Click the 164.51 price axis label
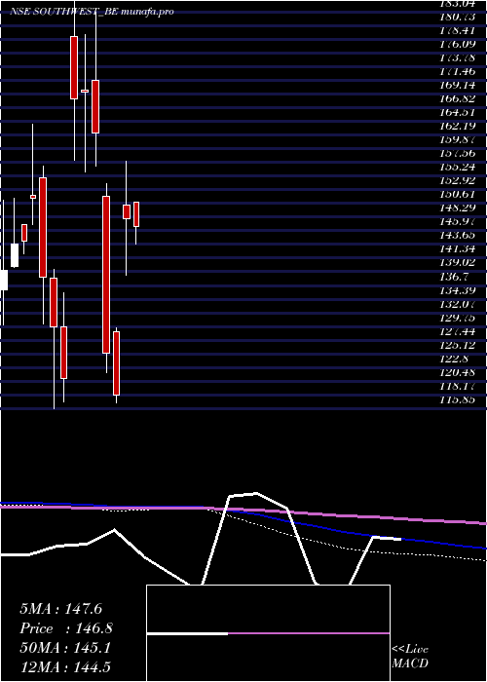 click(x=459, y=113)
